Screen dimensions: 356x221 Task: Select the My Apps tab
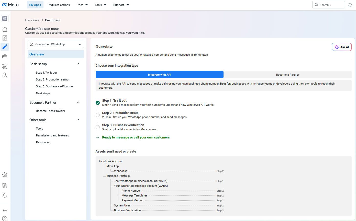(35, 5)
